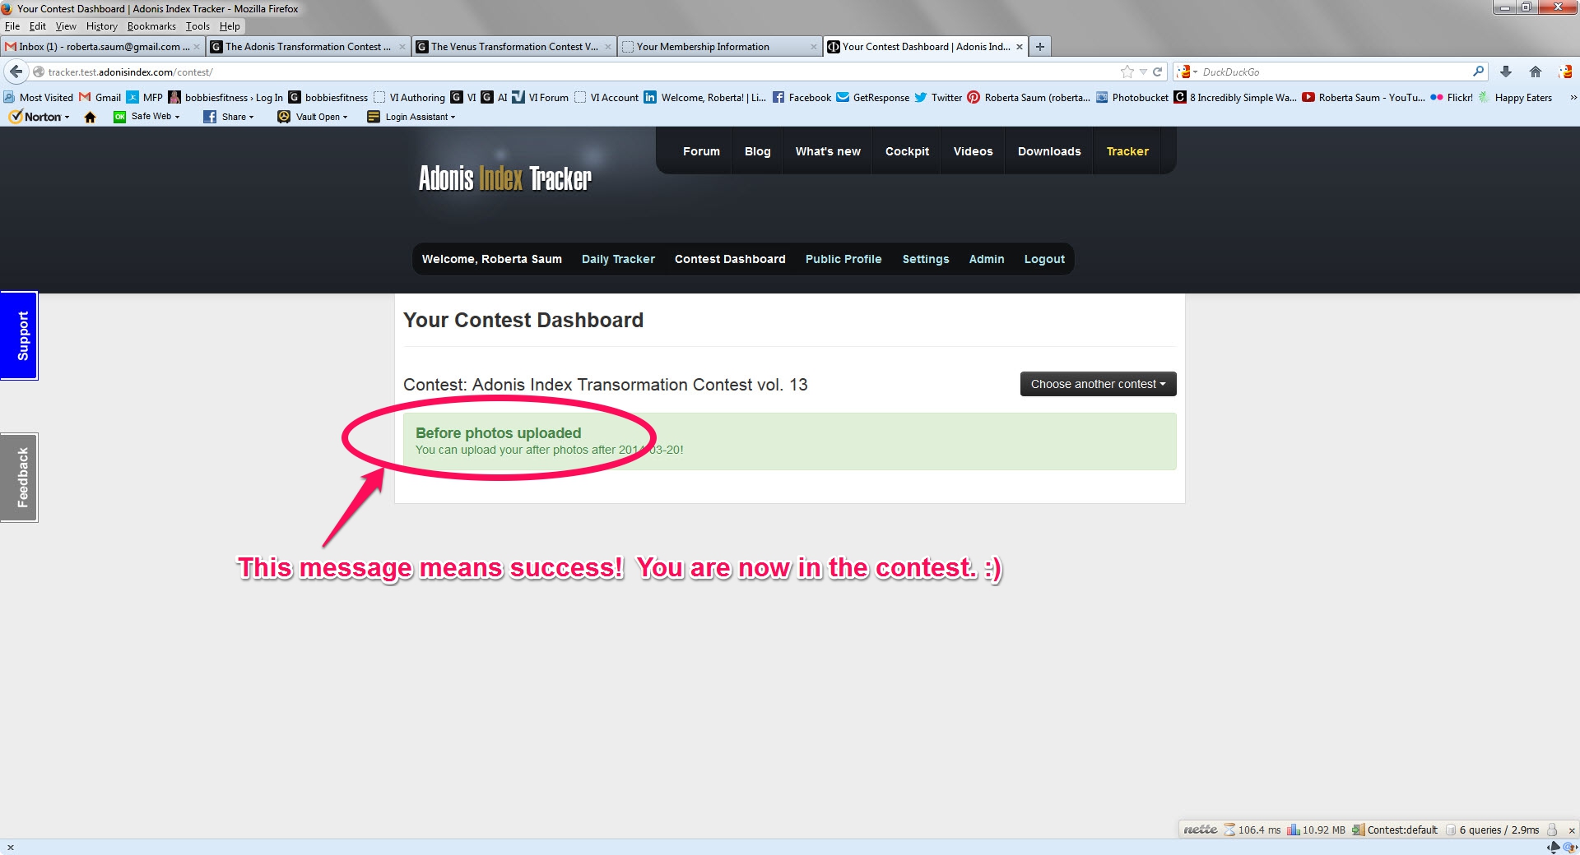Click the blue Support side tab
This screenshot has height=855, width=1580.
19,335
